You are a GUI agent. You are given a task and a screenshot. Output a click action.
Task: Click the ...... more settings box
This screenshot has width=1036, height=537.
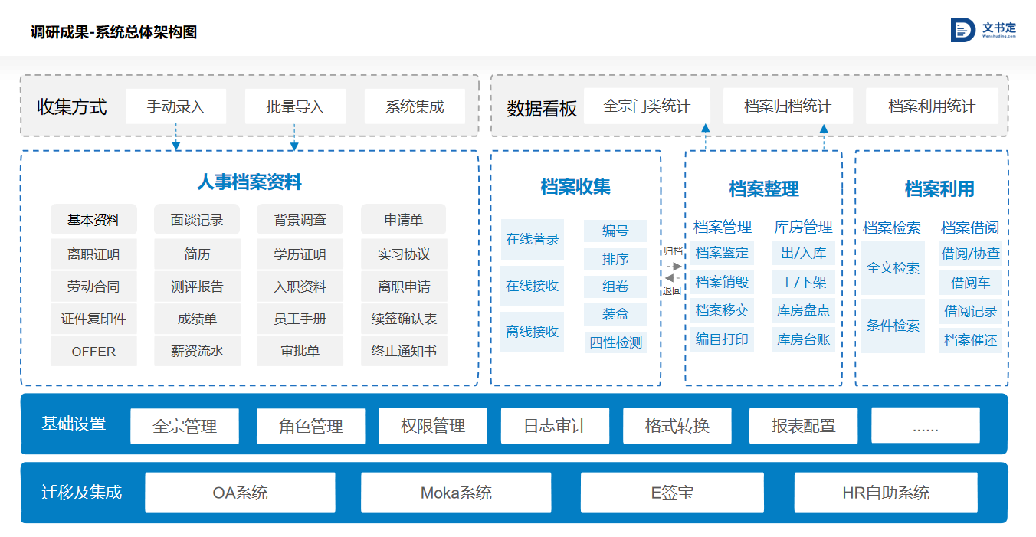pos(926,426)
